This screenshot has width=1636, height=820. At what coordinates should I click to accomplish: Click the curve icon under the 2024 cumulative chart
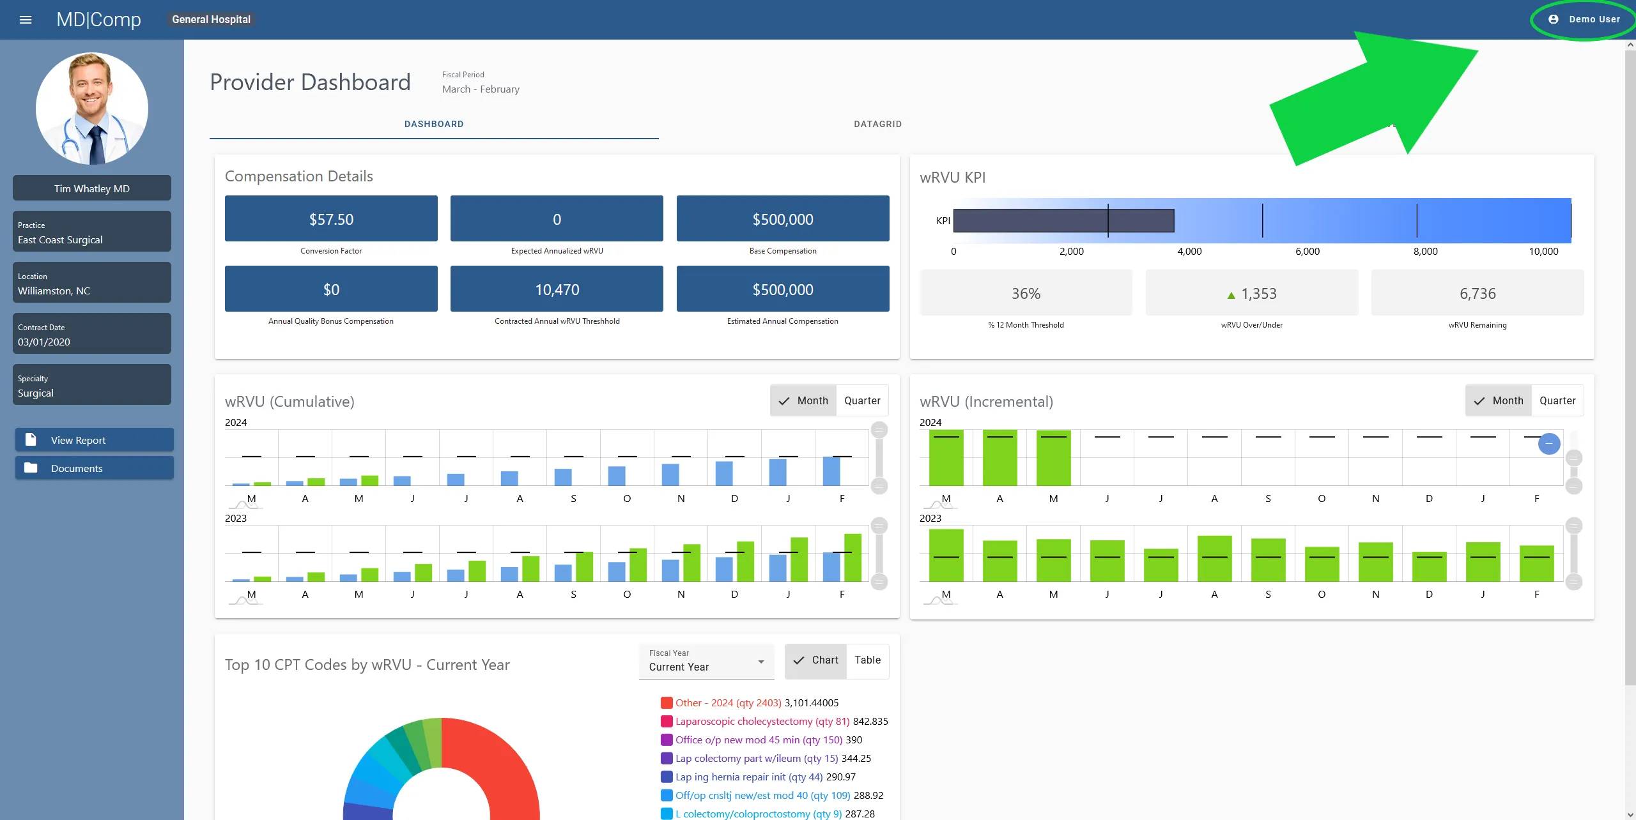coord(244,505)
